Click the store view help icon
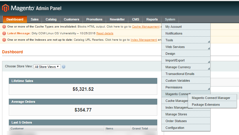The image size is (239, 135). click(x=64, y=67)
